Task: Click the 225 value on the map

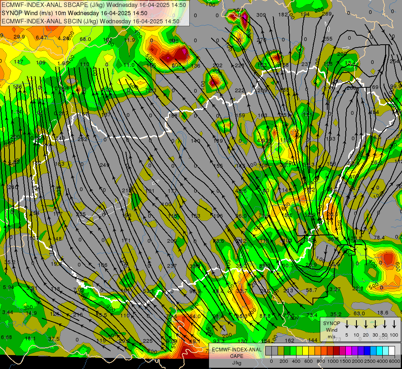Action: point(148,341)
